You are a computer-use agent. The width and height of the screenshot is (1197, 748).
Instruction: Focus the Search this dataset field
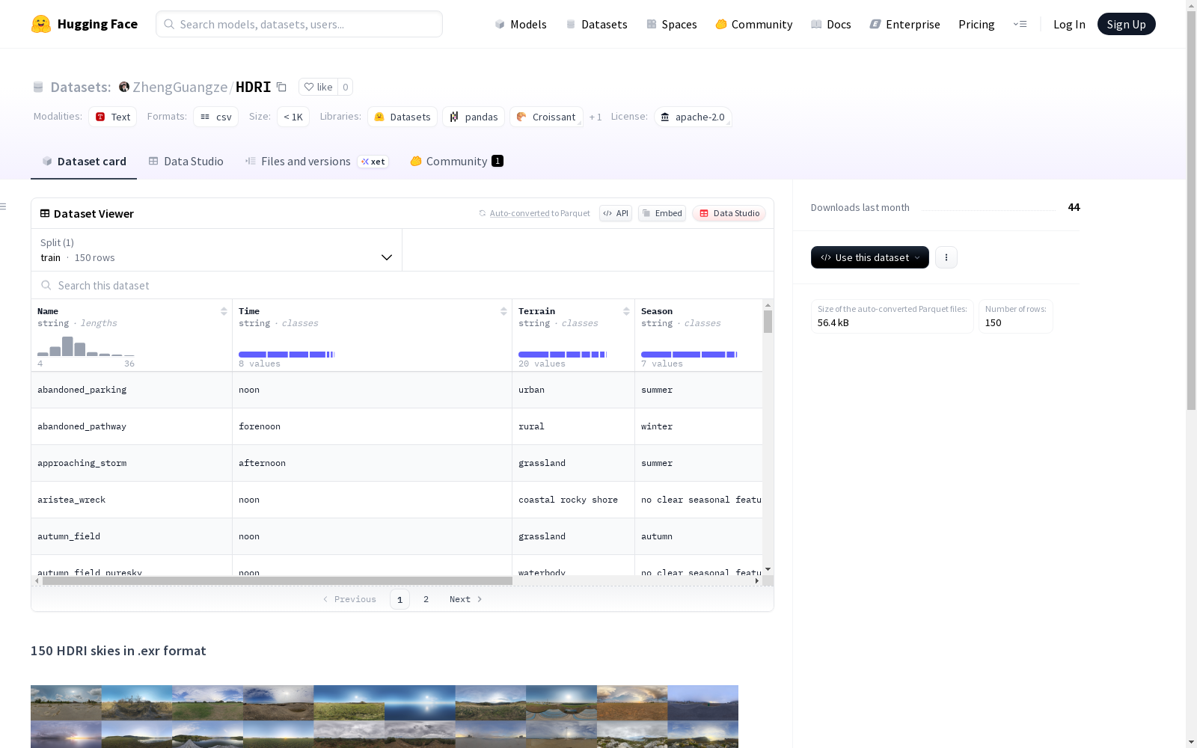click(x=402, y=285)
